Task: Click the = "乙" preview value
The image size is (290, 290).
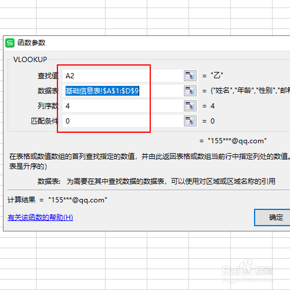Action: 212,75
